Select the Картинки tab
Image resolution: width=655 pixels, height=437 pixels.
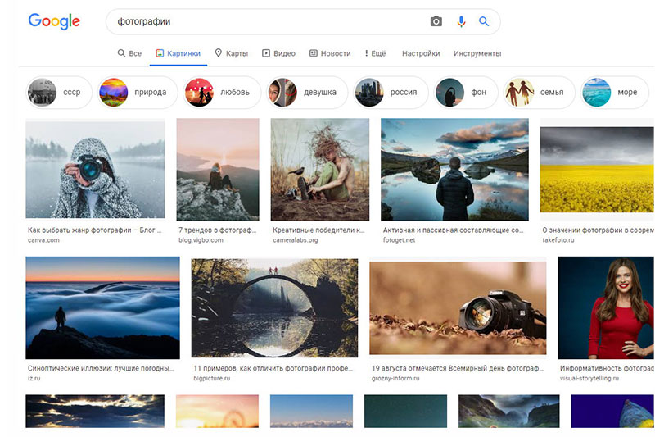(178, 53)
